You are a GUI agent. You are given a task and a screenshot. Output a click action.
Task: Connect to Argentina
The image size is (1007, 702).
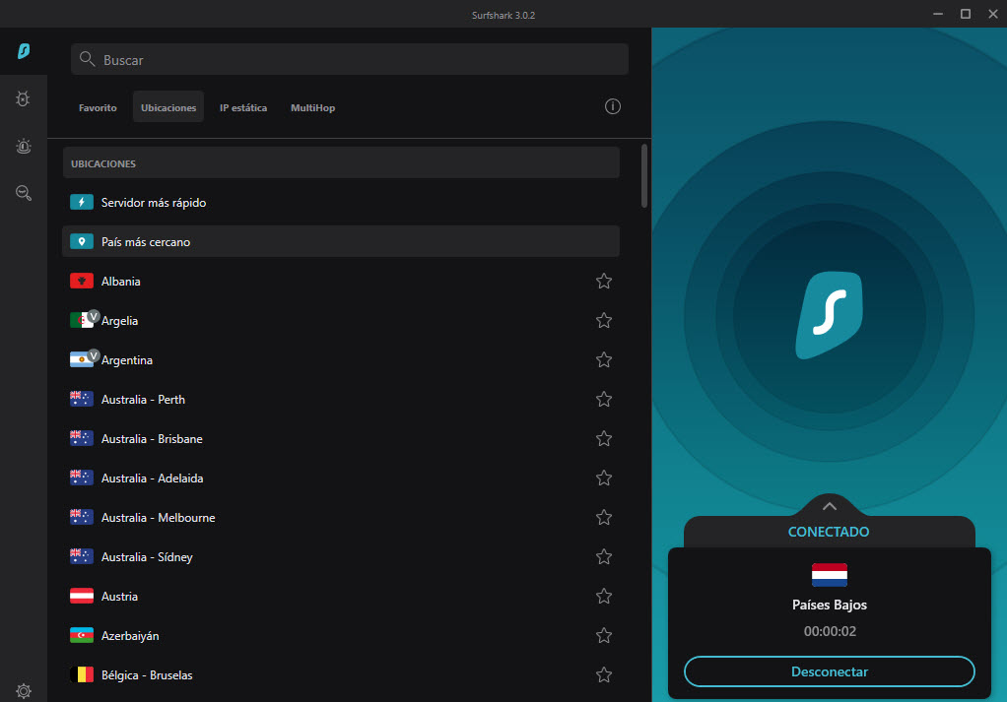click(x=341, y=360)
